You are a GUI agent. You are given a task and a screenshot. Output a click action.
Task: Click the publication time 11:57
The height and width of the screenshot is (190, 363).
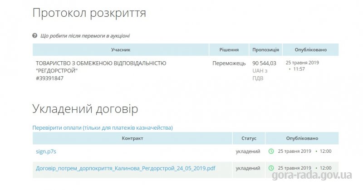click(x=299, y=69)
